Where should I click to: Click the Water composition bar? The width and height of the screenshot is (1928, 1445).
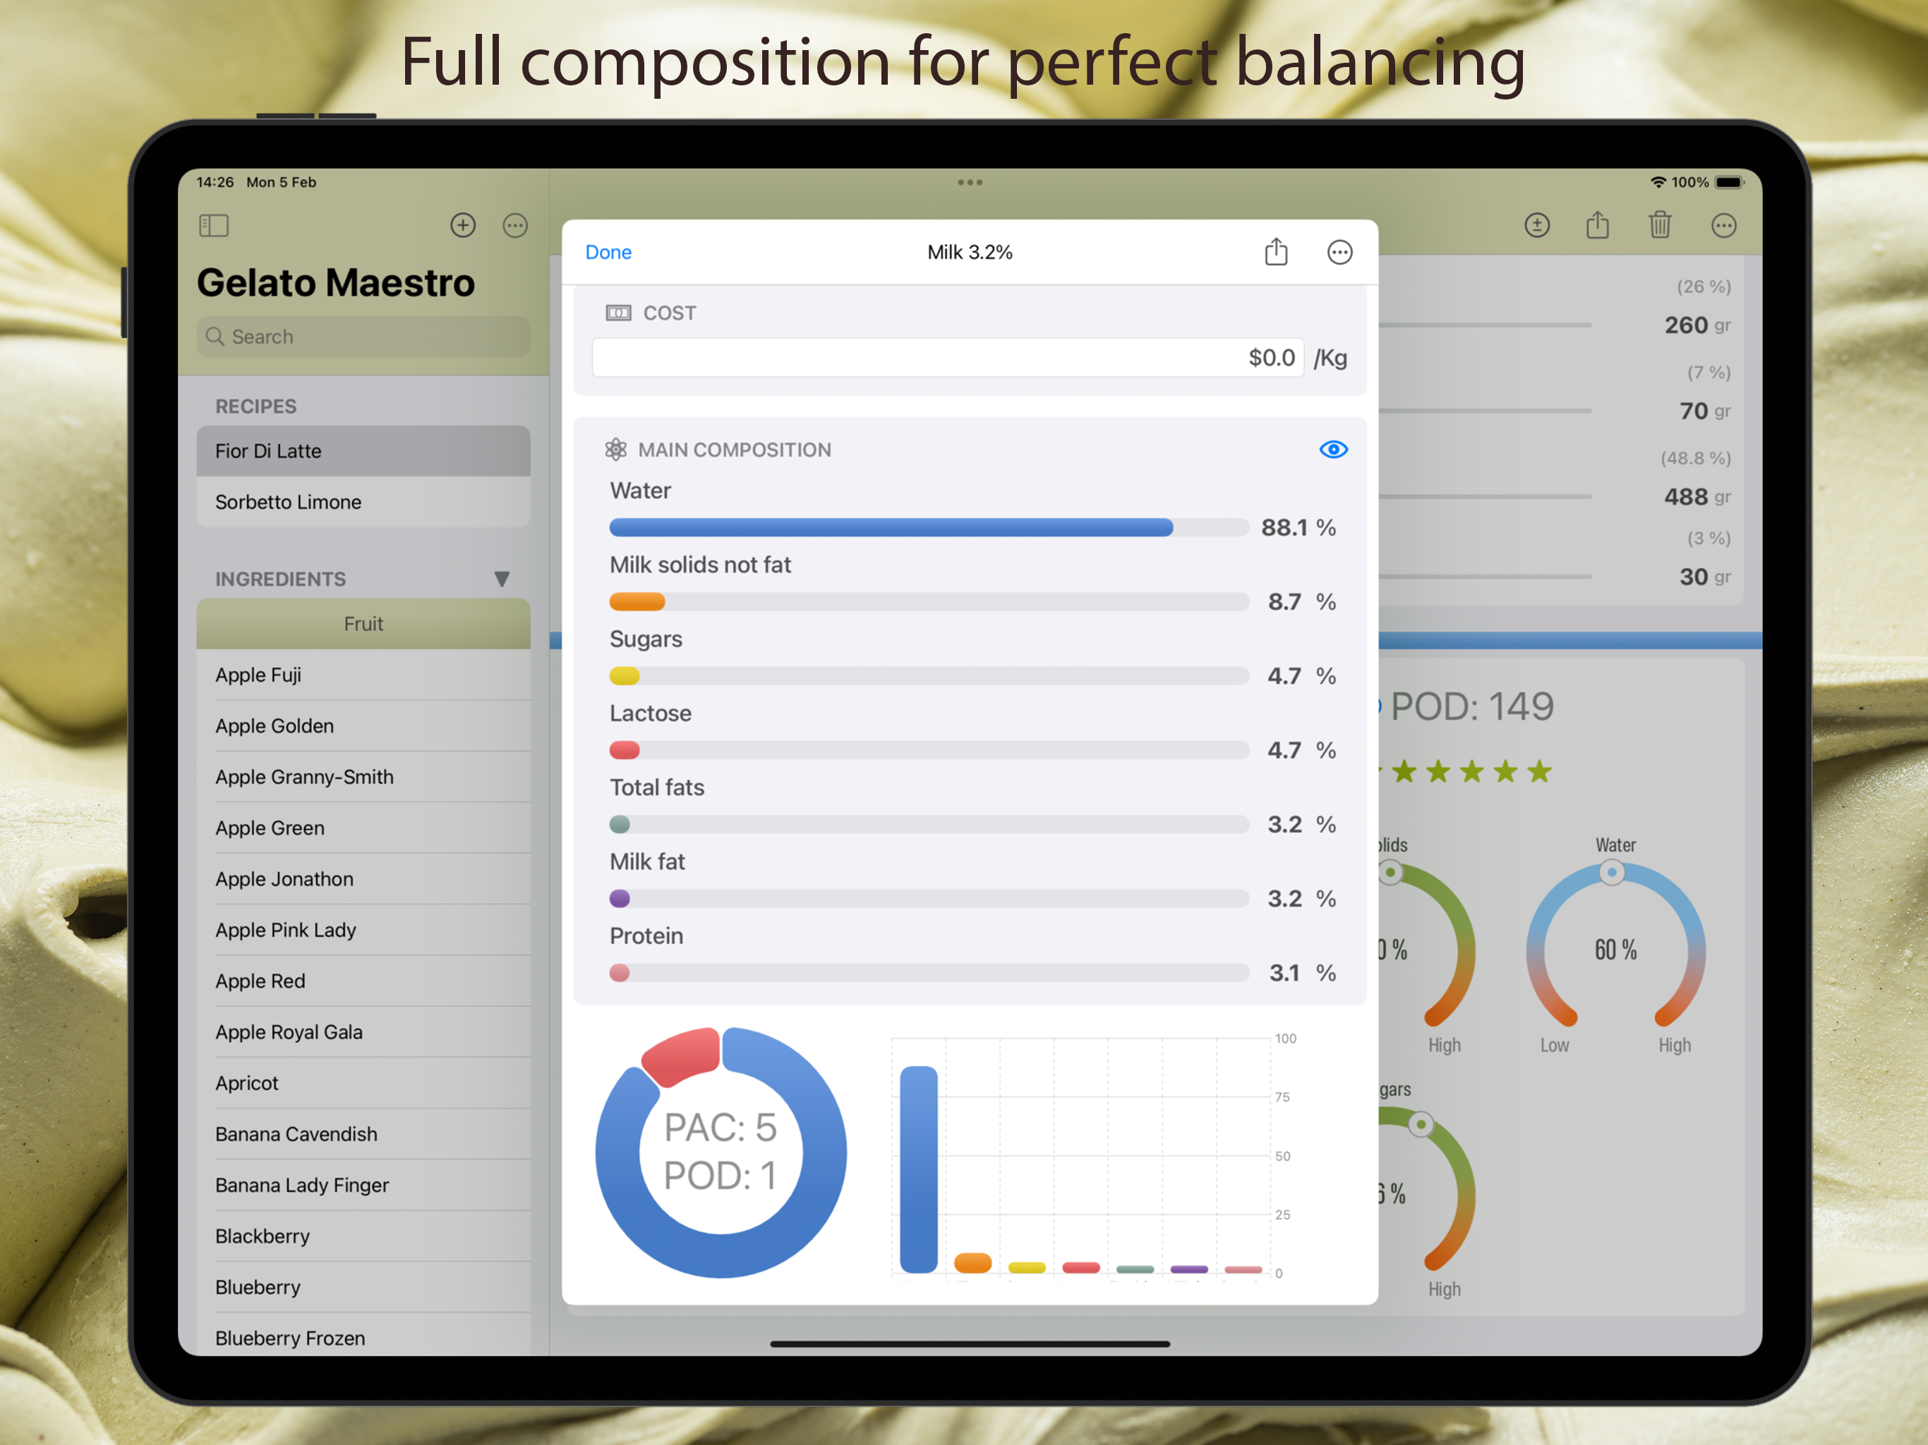(929, 527)
